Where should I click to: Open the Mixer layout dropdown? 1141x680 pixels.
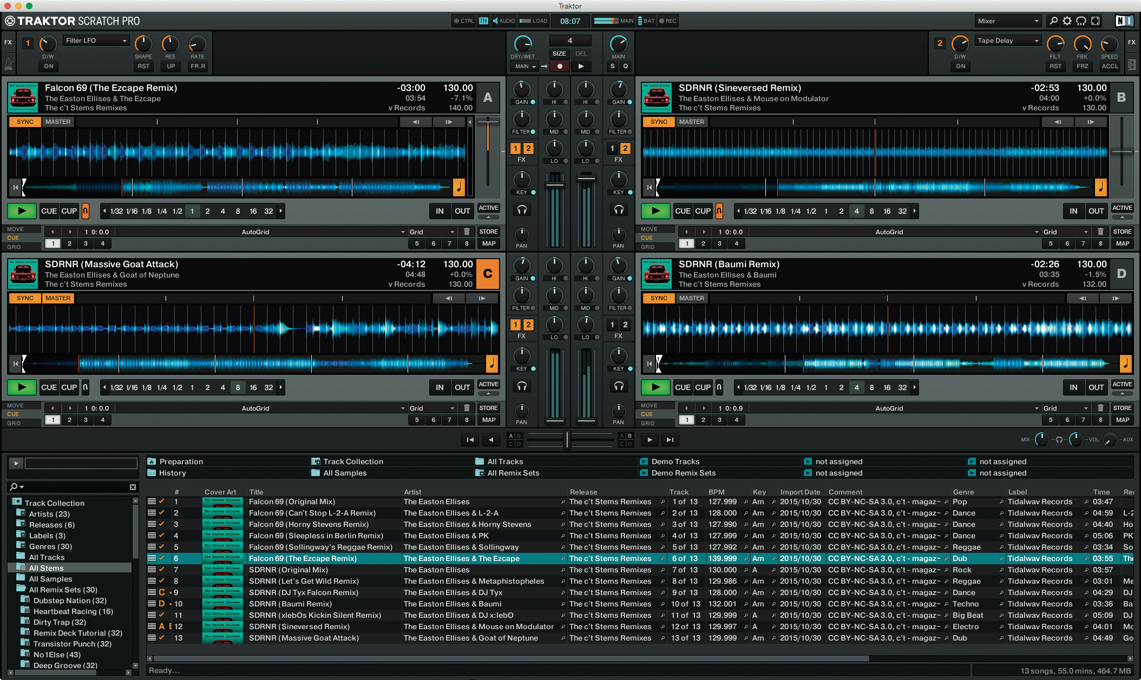[1008, 21]
